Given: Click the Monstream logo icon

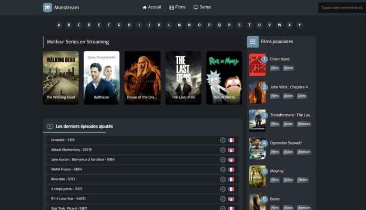Looking at the screenshot, I should [x=48, y=8].
